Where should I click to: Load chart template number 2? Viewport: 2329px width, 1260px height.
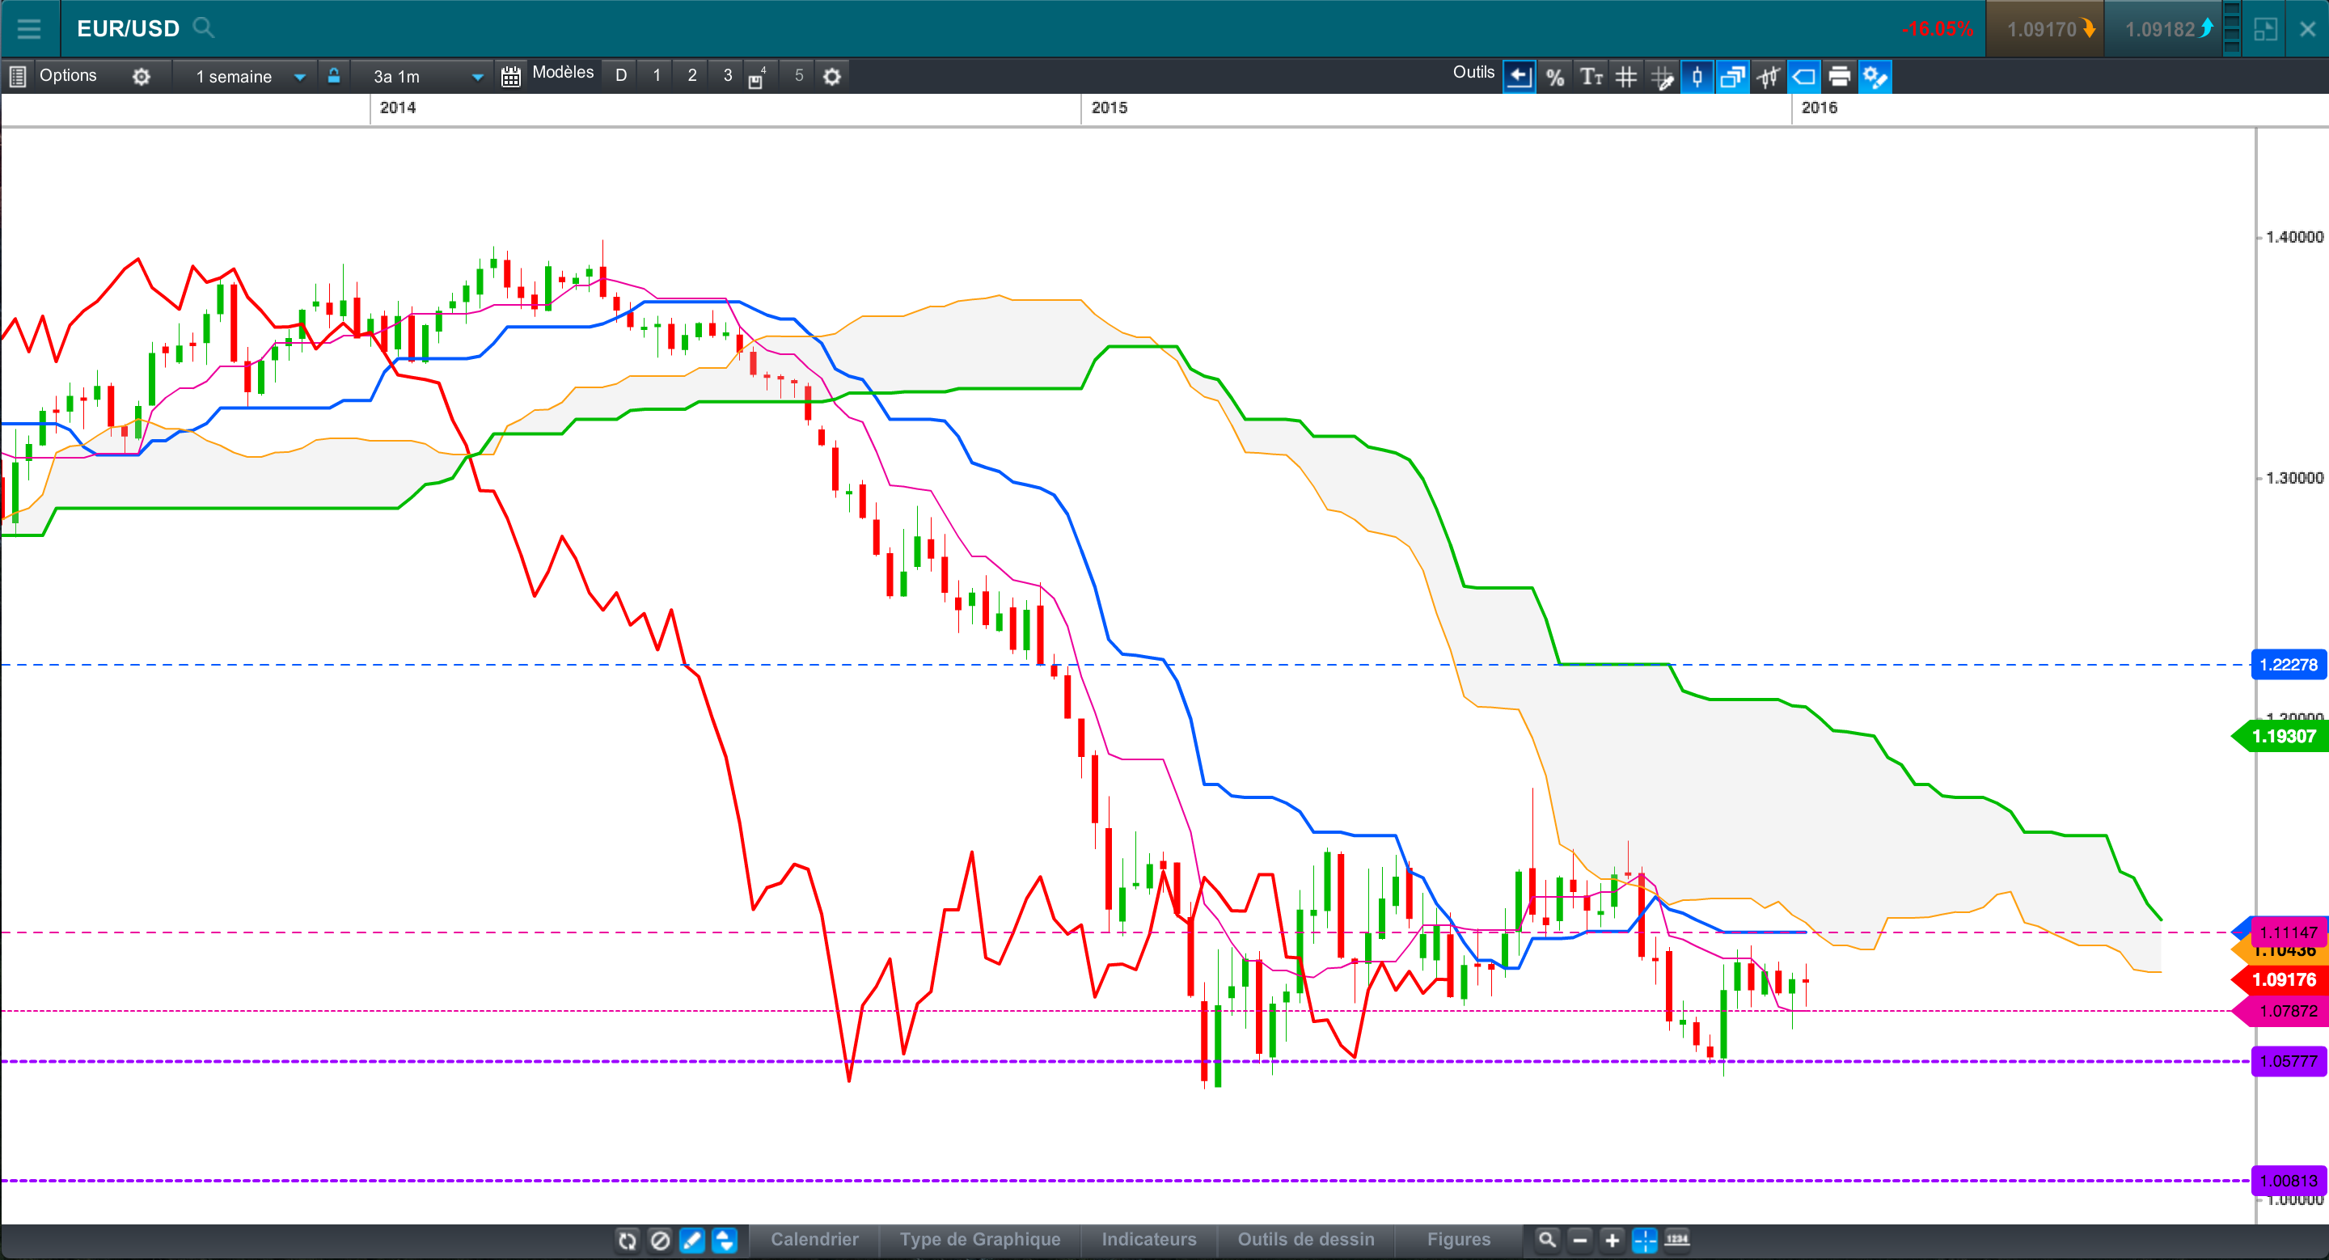[x=691, y=76]
